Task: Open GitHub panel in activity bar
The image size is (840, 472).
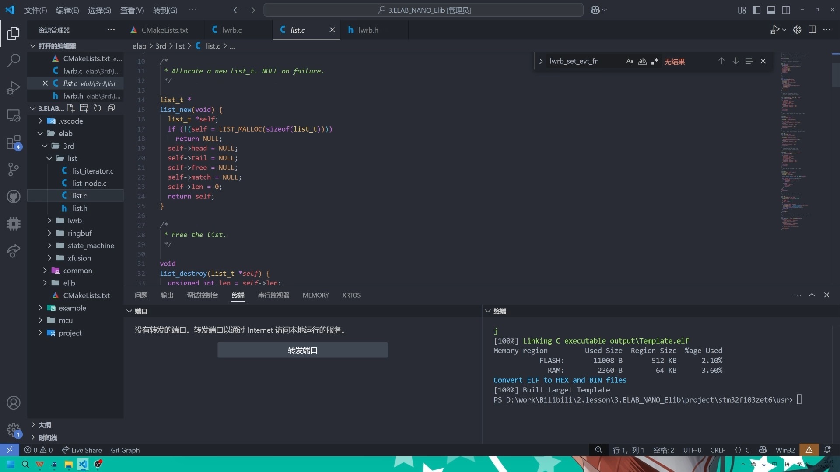Action: (14, 197)
